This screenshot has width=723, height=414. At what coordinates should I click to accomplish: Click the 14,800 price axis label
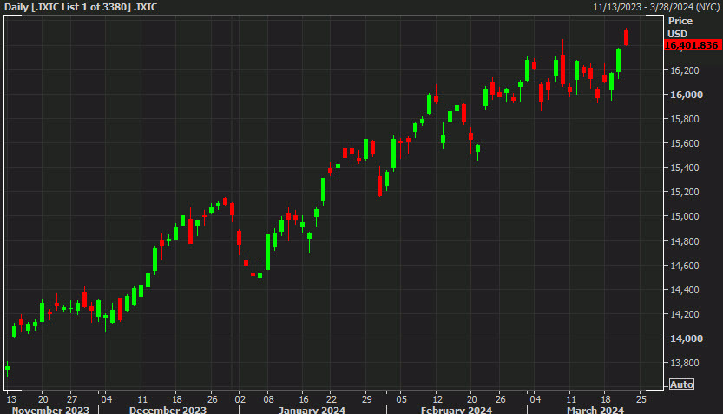click(x=684, y=241)
